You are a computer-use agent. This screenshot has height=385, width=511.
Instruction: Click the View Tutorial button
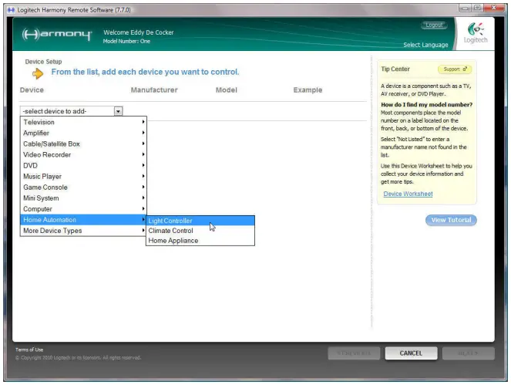pos(451,220)
